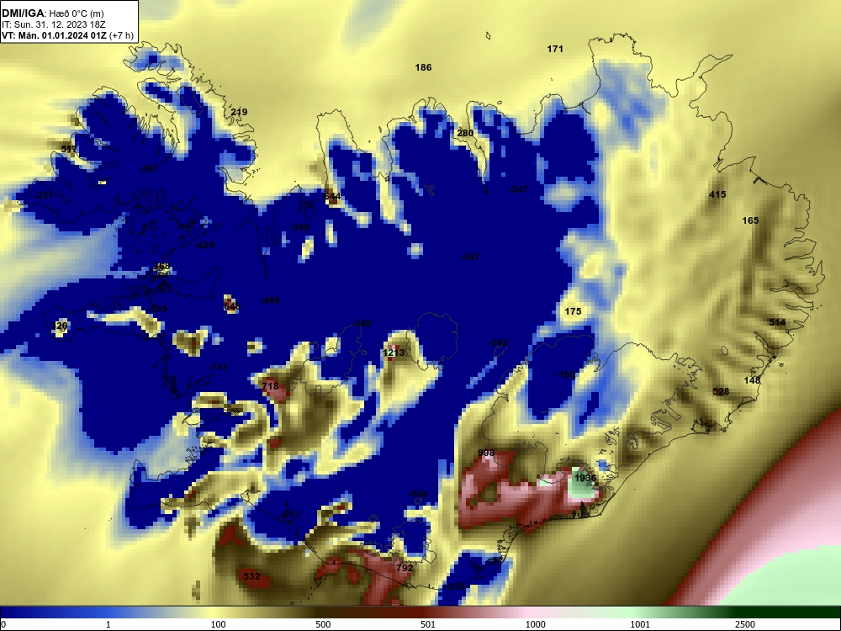Click the map value 792

click(405, 568)
